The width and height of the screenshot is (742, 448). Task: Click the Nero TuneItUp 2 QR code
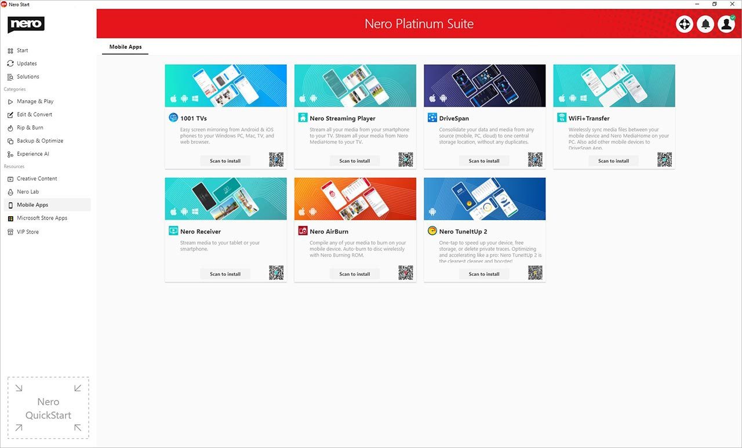[535, 273]
